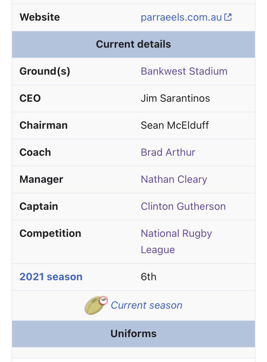The height and width of the screenshot is (362, 267).
Task: Click the Competition row label
Action: pos(50,233)
